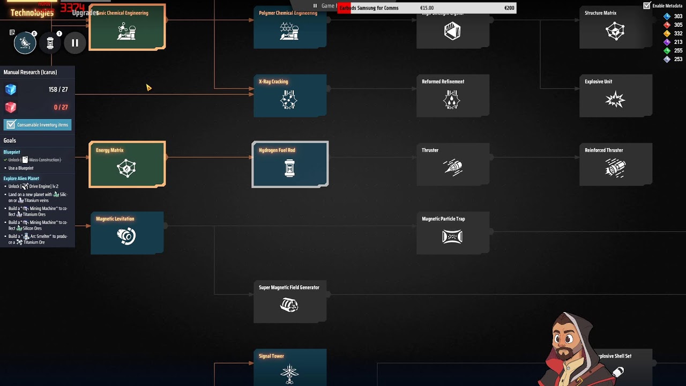Image resolution: width=686 pixels, height=386 pixels.
Task: Click the white metadata diamond icon
Action: point(667,60)
